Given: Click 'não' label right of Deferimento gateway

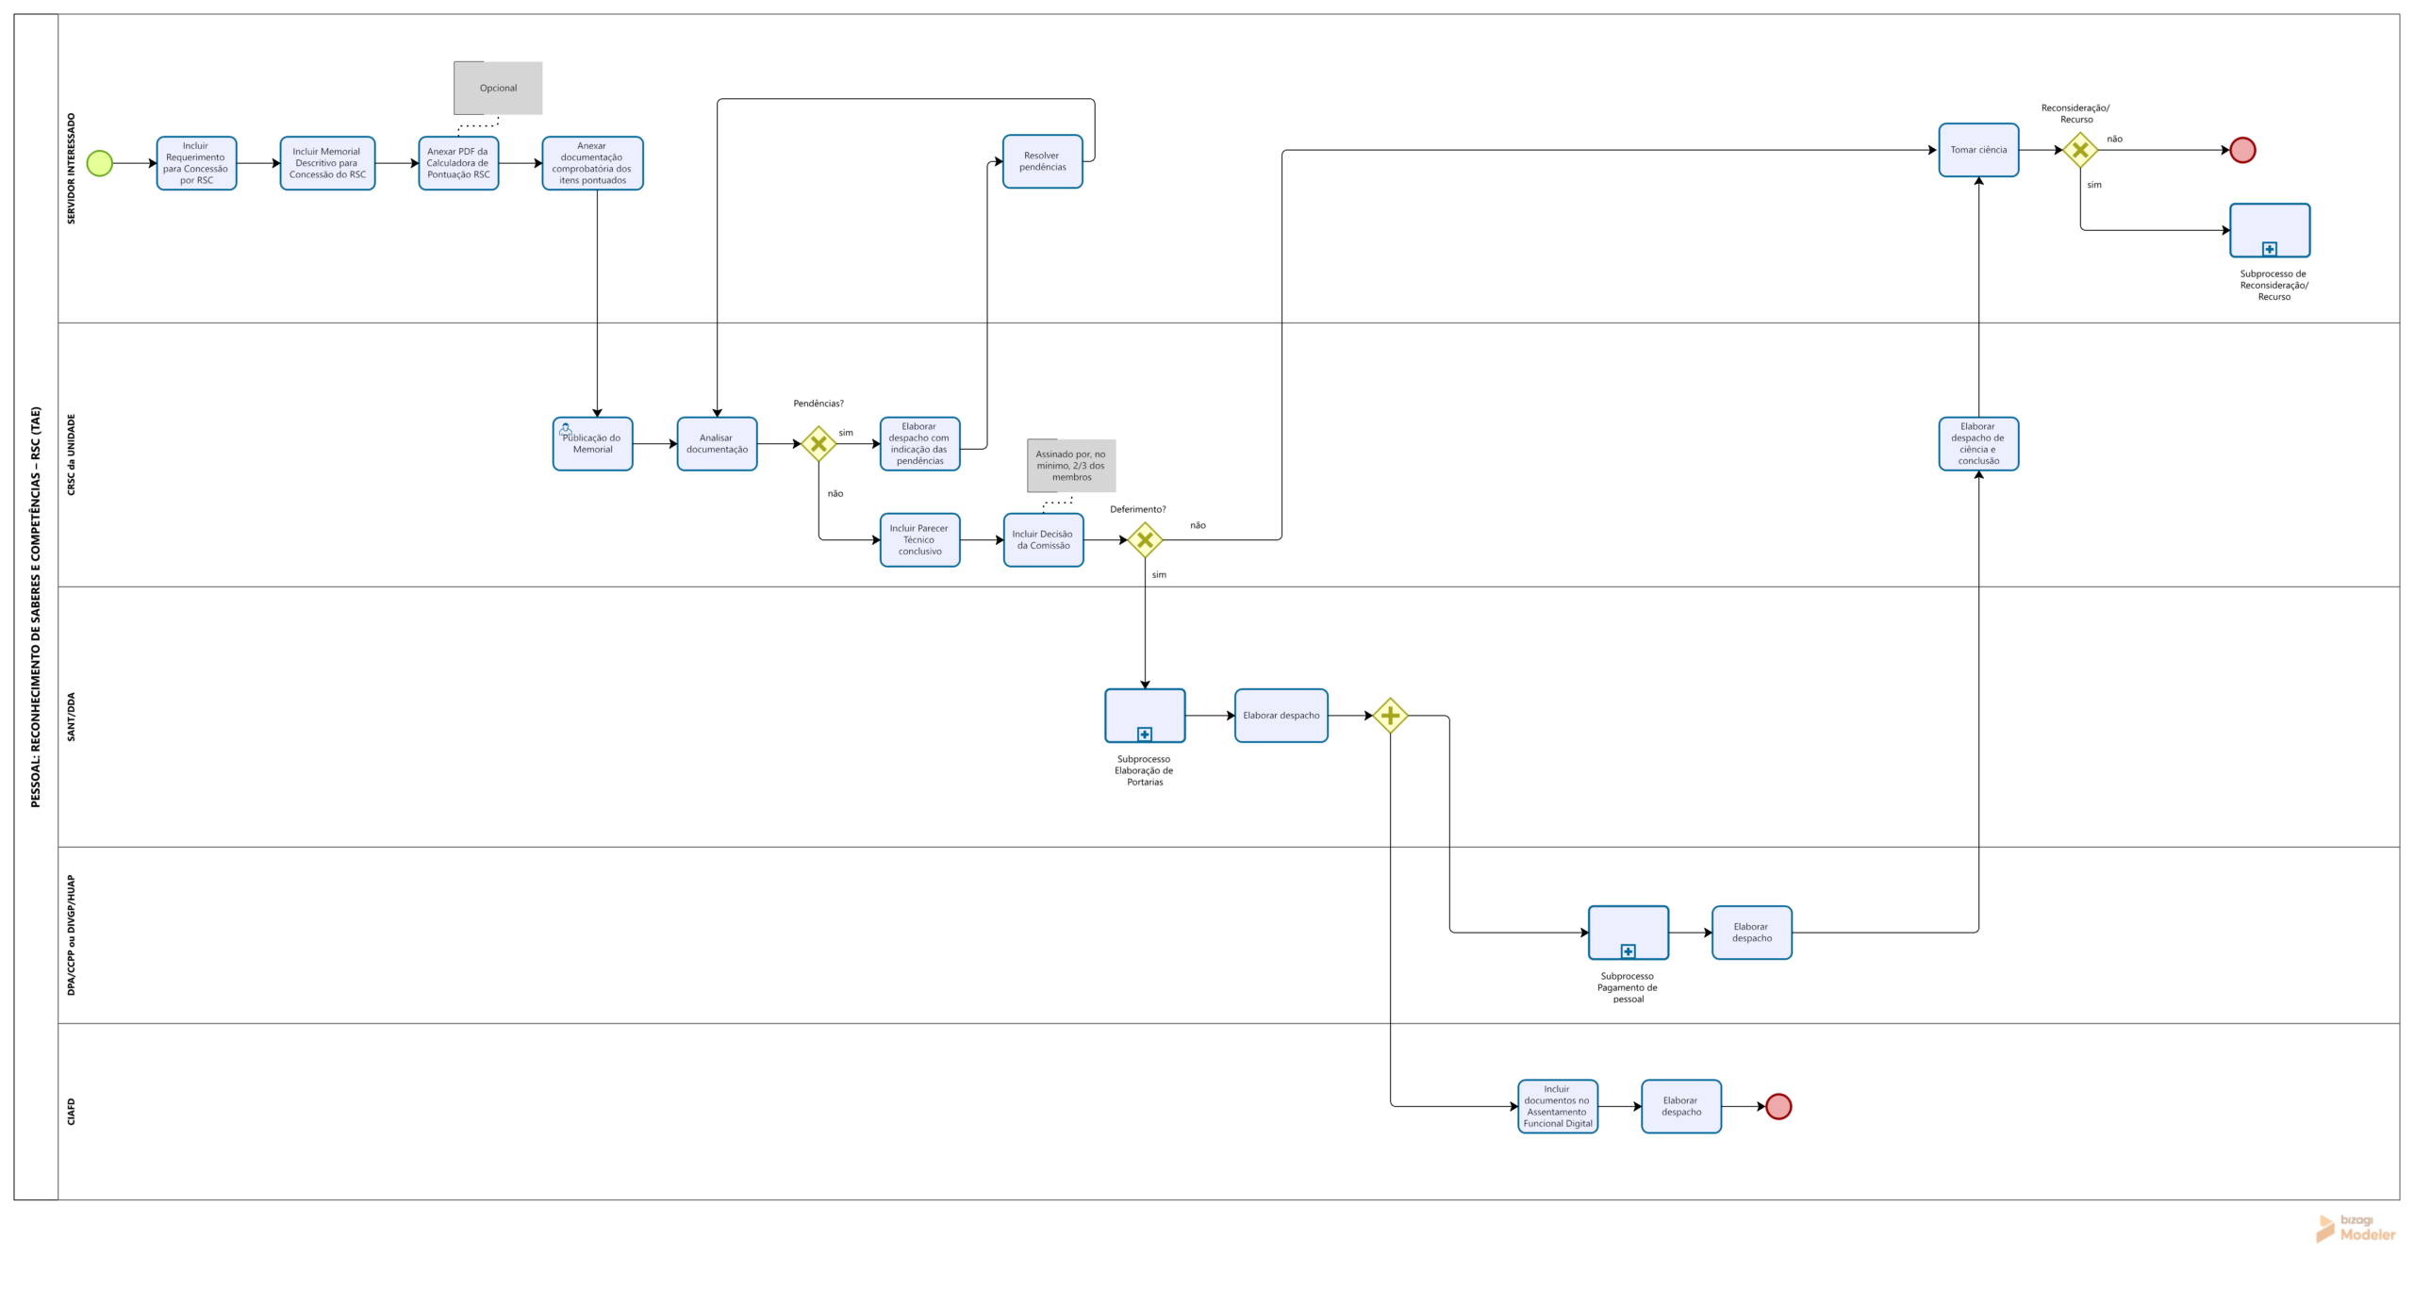Looking at the screenshot, I should [x=1198, y=525].
